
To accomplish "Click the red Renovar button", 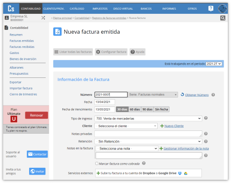I will click(36, 115).
